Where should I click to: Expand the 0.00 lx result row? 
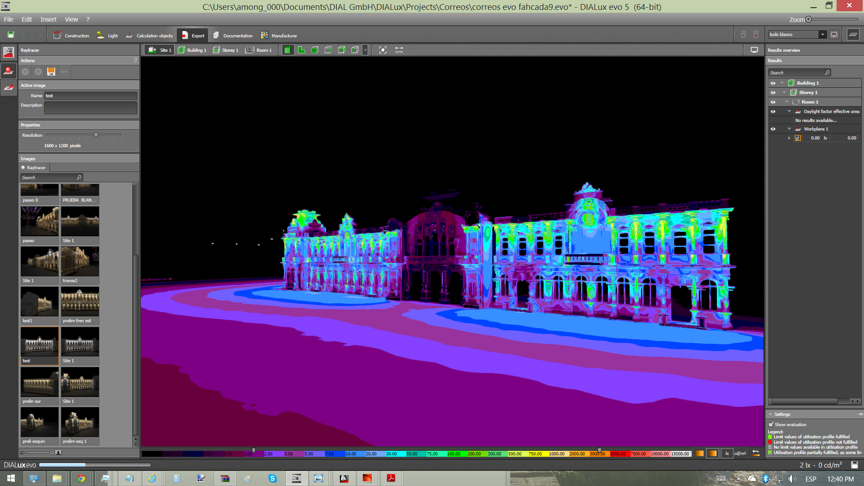point(789,138)
